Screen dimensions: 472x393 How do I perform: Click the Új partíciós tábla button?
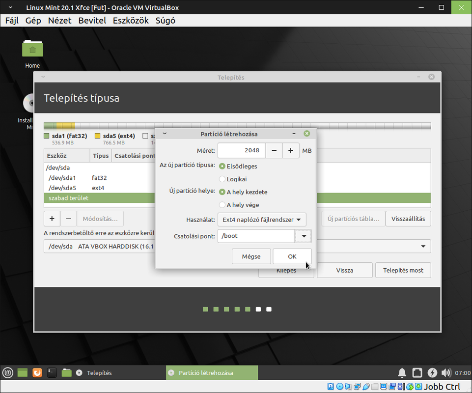pos(354,219)
